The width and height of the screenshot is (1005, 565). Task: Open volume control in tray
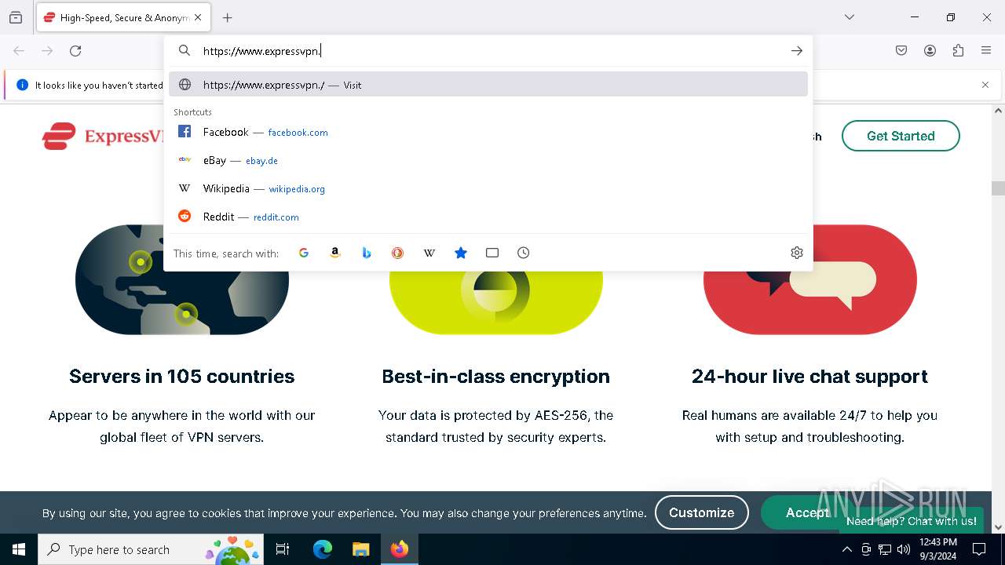pos(904,549)
